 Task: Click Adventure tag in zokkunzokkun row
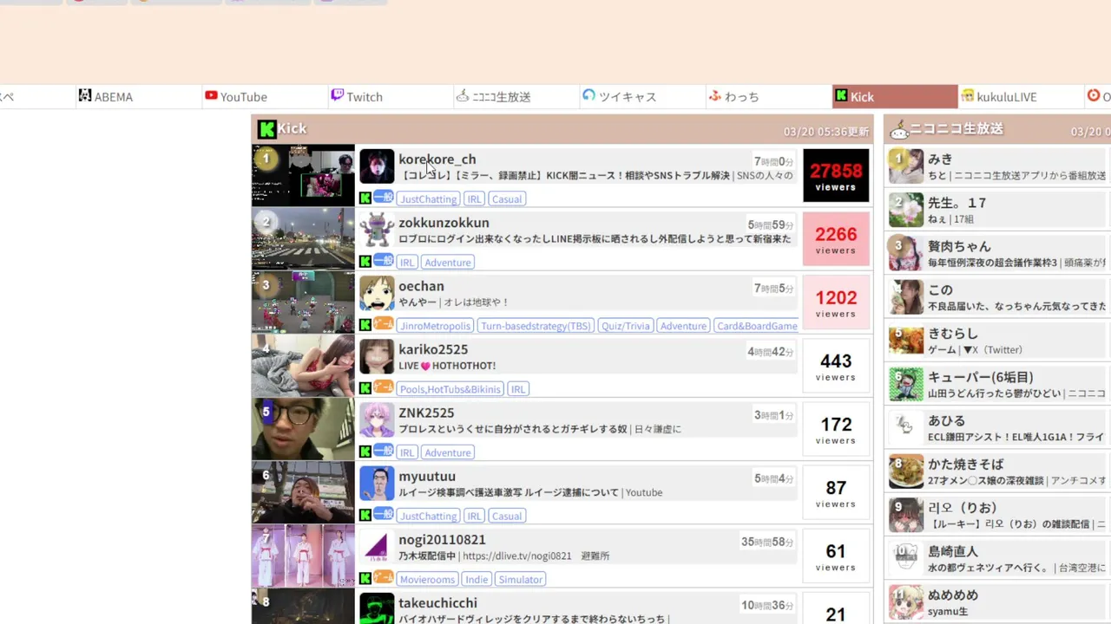(448, 263)
